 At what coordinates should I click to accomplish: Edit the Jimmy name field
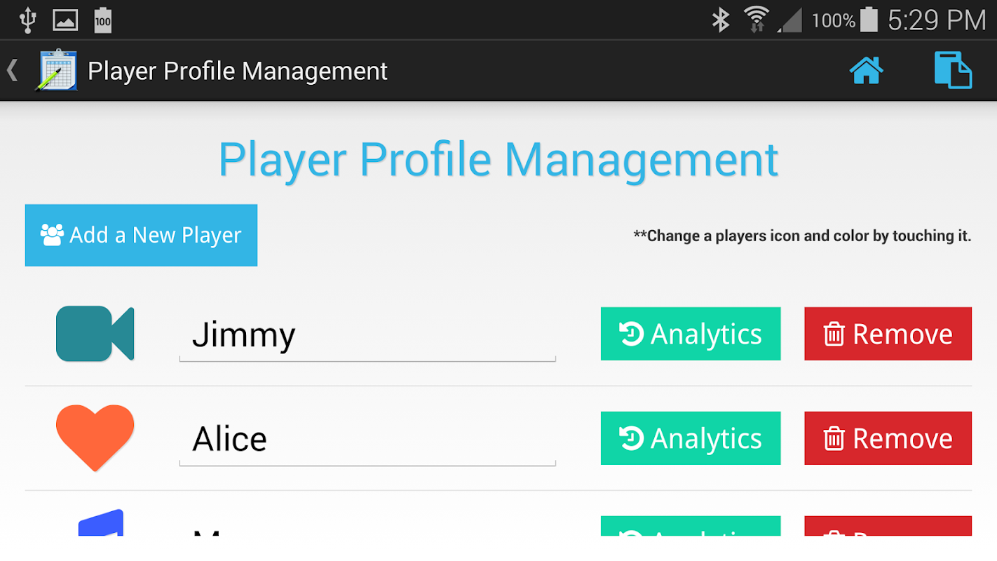point(367,335)
